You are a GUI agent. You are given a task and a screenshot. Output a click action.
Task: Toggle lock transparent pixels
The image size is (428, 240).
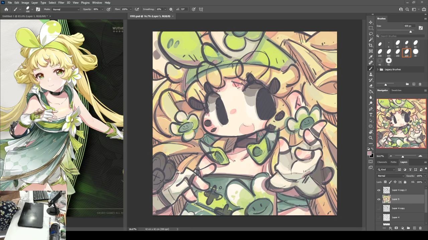385,182
